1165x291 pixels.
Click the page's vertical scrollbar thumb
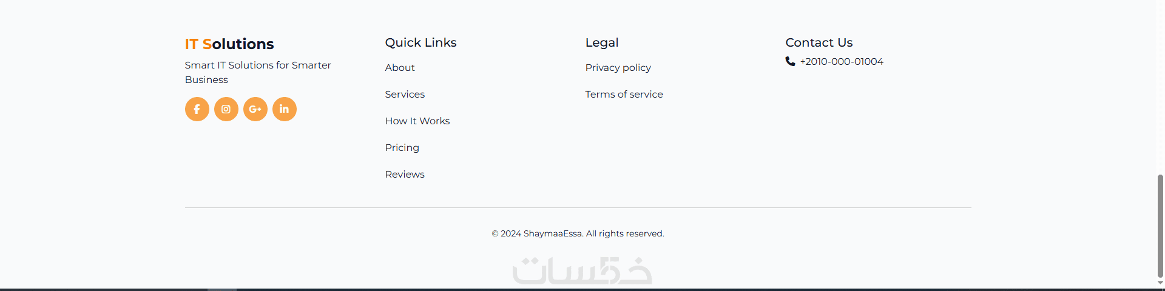(1160, 224)
